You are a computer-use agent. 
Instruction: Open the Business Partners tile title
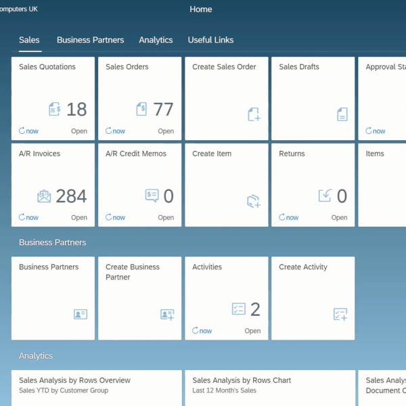coord(49,267)
